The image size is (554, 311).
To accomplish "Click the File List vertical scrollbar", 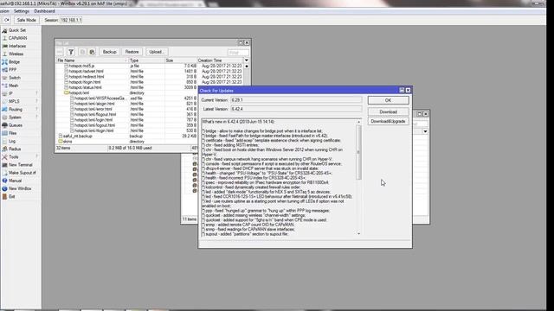I will click(x=247, y=74).
